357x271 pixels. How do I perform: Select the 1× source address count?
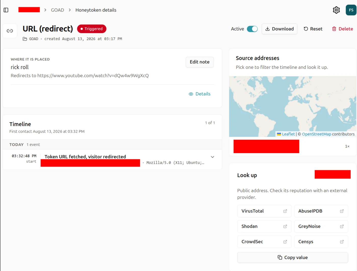[347, 146]
